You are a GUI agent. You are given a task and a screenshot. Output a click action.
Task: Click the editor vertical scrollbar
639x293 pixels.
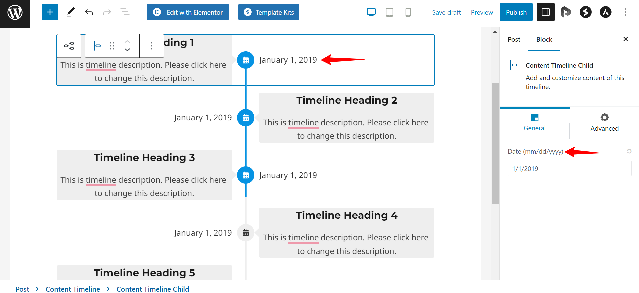click(x=495, y=143)
